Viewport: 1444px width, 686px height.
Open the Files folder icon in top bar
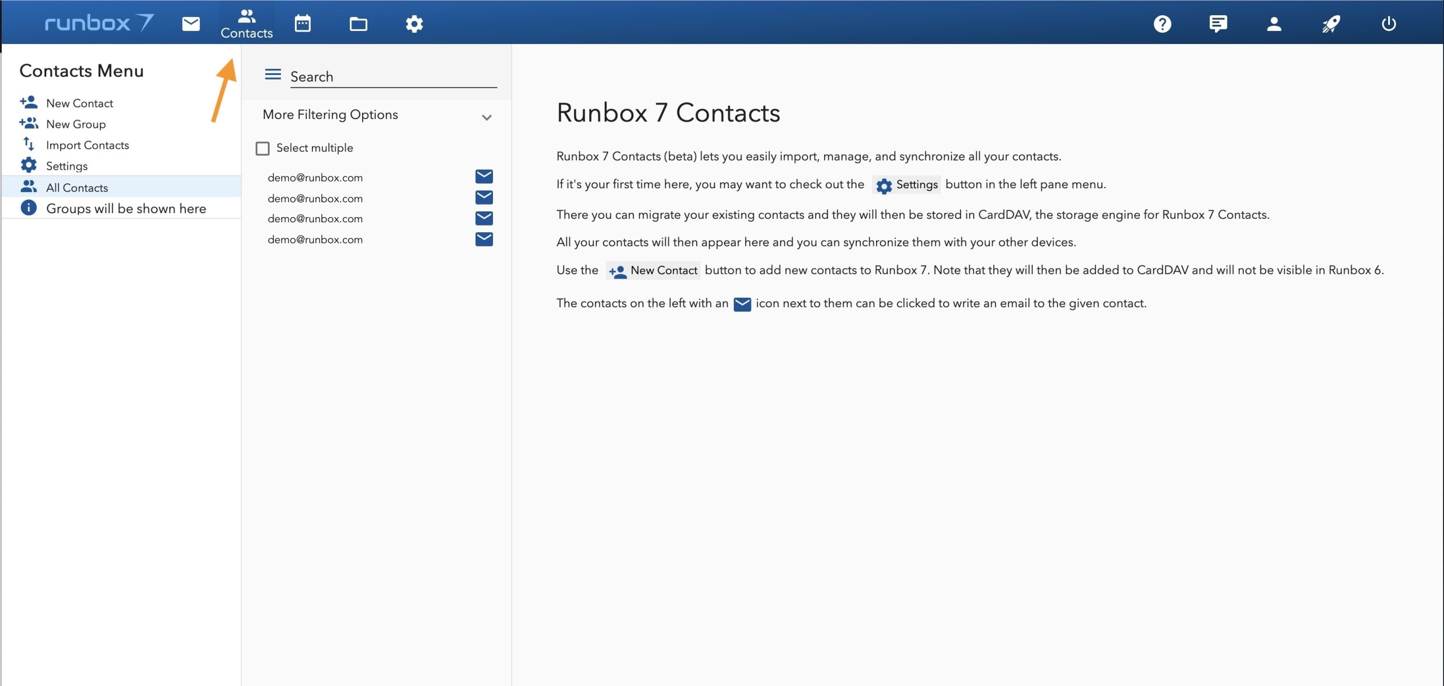[358, 24]
